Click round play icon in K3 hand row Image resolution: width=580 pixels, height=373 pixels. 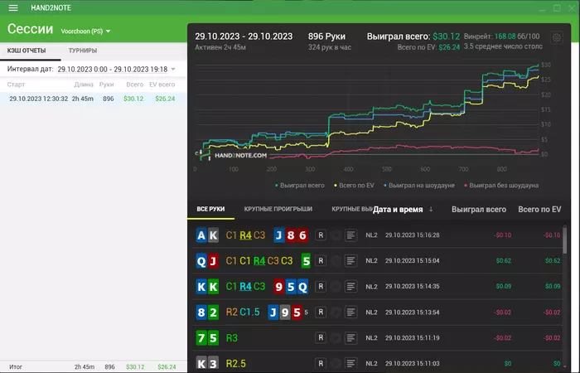click(336, 363)
